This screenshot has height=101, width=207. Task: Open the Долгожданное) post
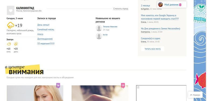click(x=45, y=39)
